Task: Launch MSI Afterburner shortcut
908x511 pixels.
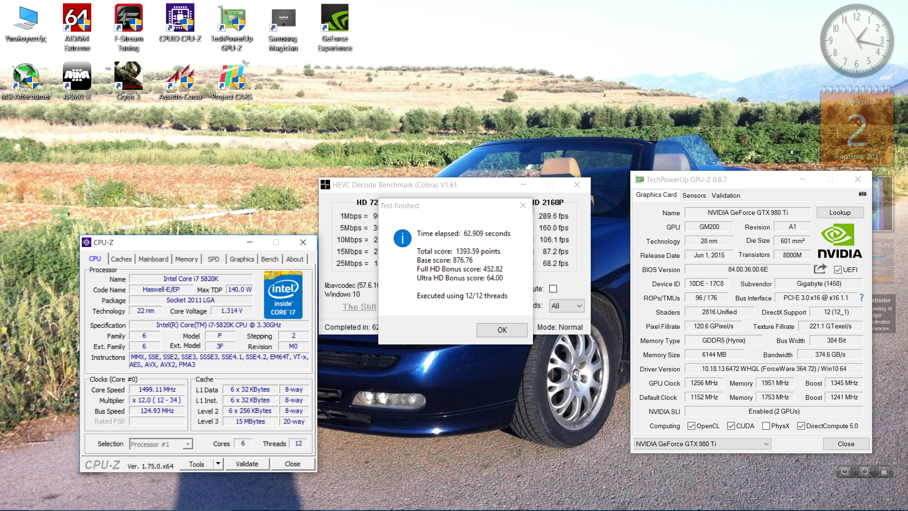Action: (x=26, y=81)
